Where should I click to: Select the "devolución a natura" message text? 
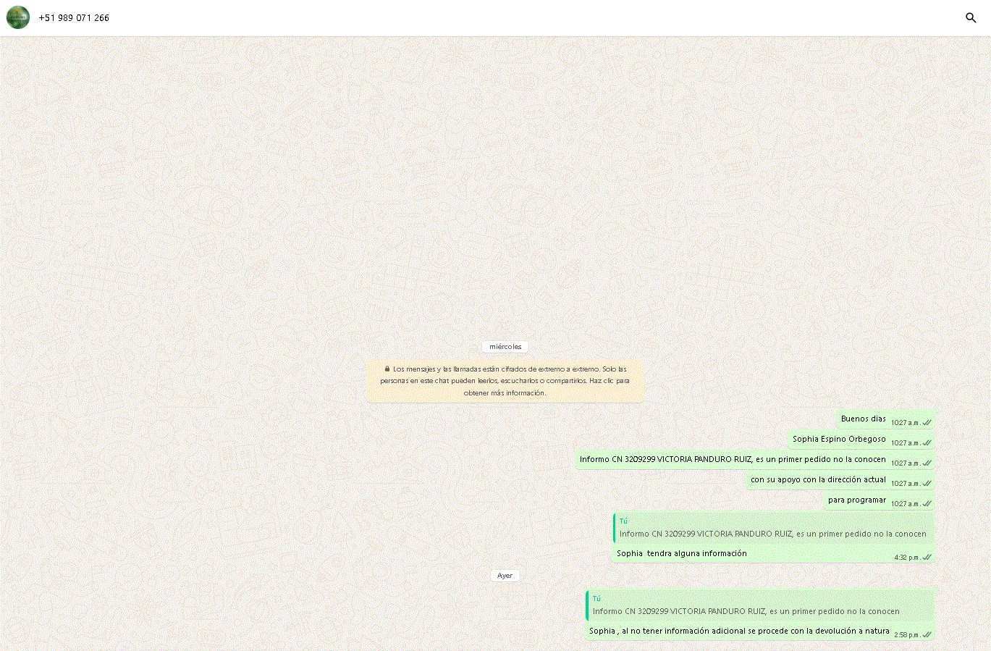point(738,631)
